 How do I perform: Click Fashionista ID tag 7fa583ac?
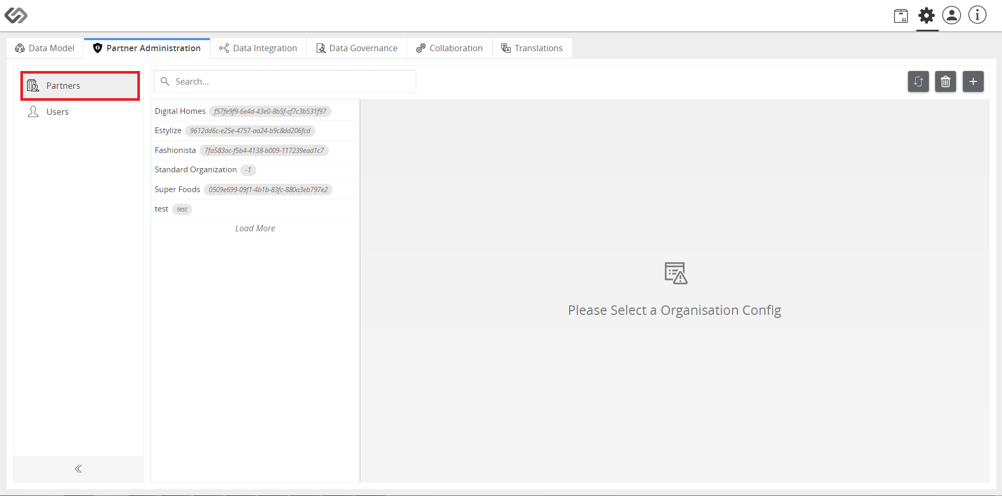tap(264, 150)
